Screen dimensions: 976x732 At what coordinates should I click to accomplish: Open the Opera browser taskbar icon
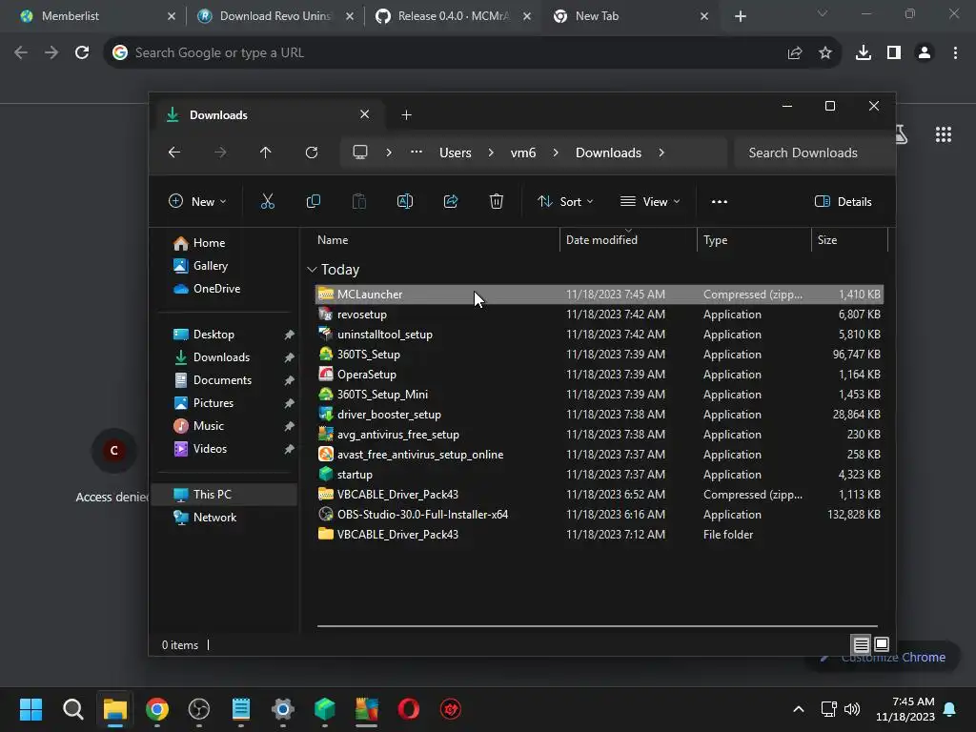point(408,708)
